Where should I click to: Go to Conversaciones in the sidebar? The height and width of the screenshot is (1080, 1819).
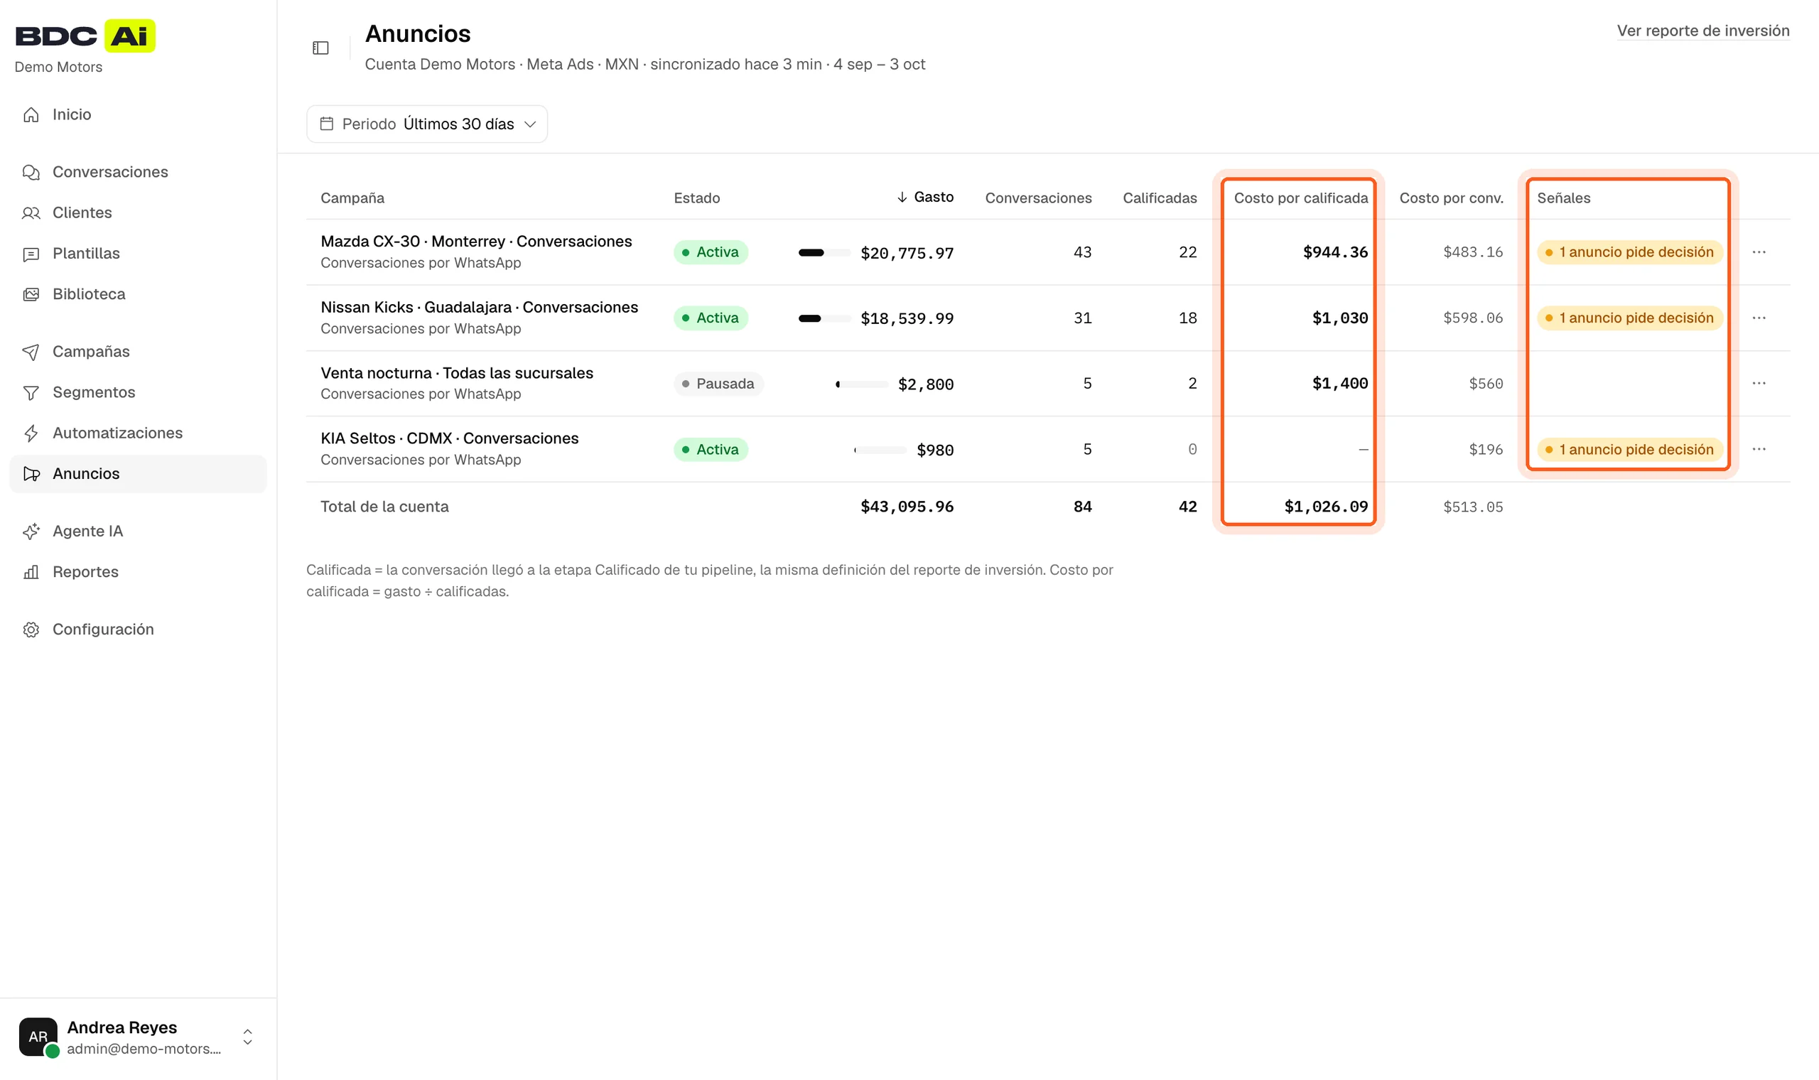click(139, 172)
